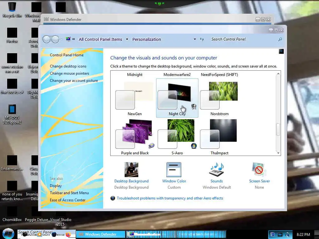The height and width of the screenshot is (239, 319).
Task: Click the network tray icon
Action: coord(280,235)
